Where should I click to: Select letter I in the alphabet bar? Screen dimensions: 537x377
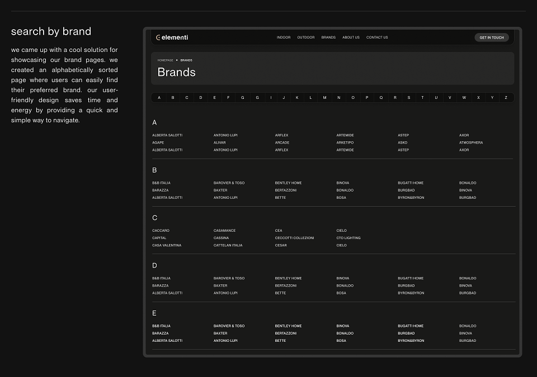coord(271,98)
